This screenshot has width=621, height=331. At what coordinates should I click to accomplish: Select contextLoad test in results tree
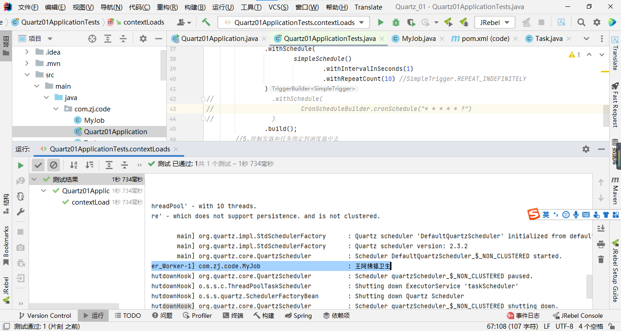pyautogui.click(x=90, y=202)
